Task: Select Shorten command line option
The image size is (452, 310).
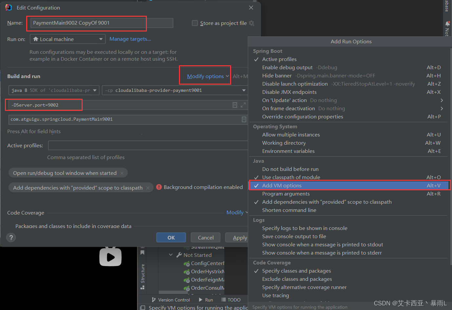Action: click(x=348, y=210)
